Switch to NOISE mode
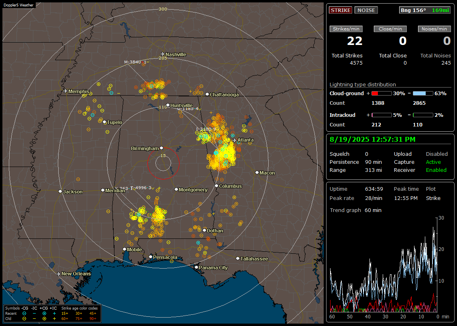This screenshot has height=326, width=457. click(x=366, y=10)
